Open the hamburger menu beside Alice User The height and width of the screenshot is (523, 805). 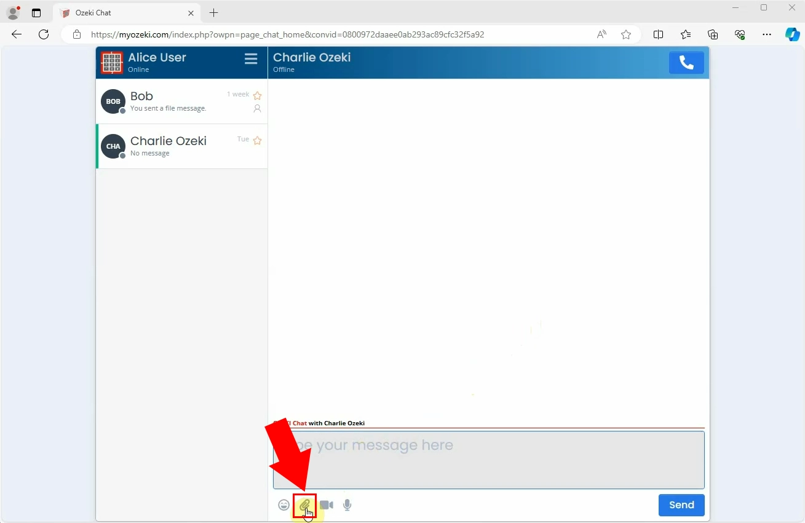[x=251, y=59]
